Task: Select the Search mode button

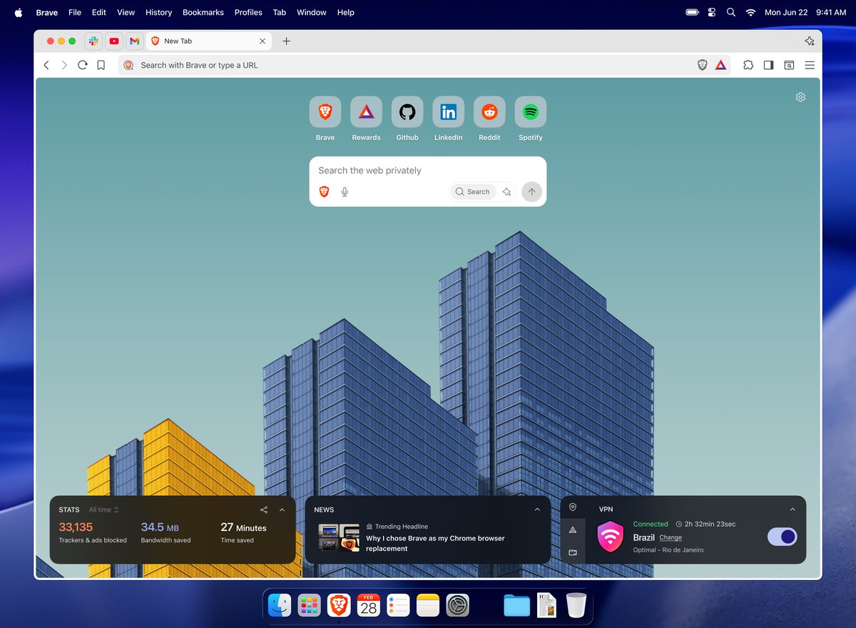Action: click(x=473, y=191)
